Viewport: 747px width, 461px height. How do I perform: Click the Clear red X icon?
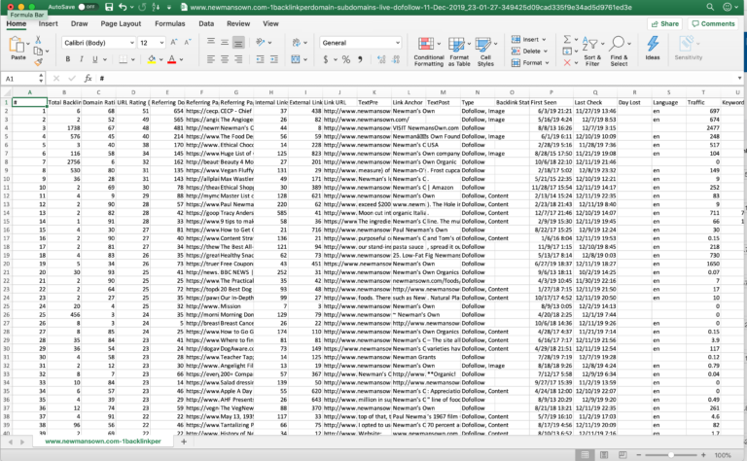[x=567, y=63]
